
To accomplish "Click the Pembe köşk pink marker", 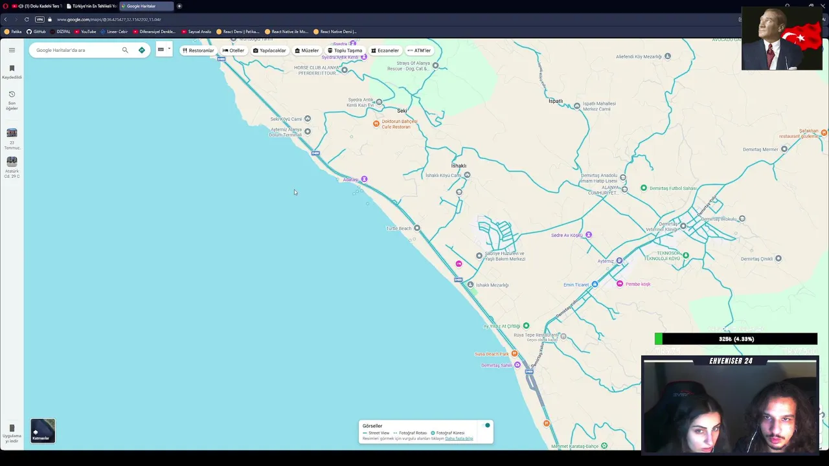I will pos(620,283).
